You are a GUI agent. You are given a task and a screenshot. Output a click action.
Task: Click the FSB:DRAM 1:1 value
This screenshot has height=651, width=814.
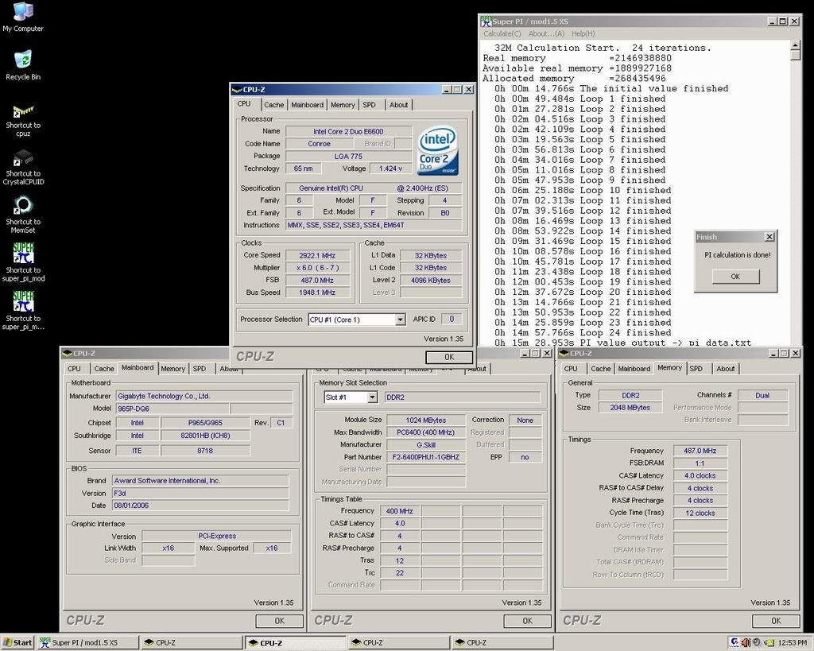coord(700,463)
